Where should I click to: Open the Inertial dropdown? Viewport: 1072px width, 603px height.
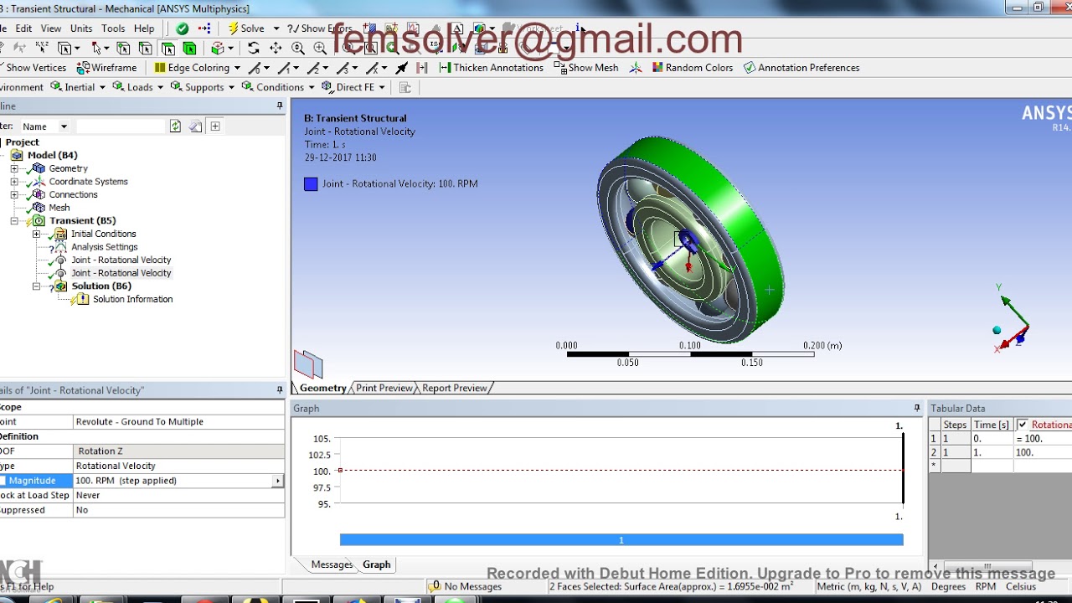(102, 87)
